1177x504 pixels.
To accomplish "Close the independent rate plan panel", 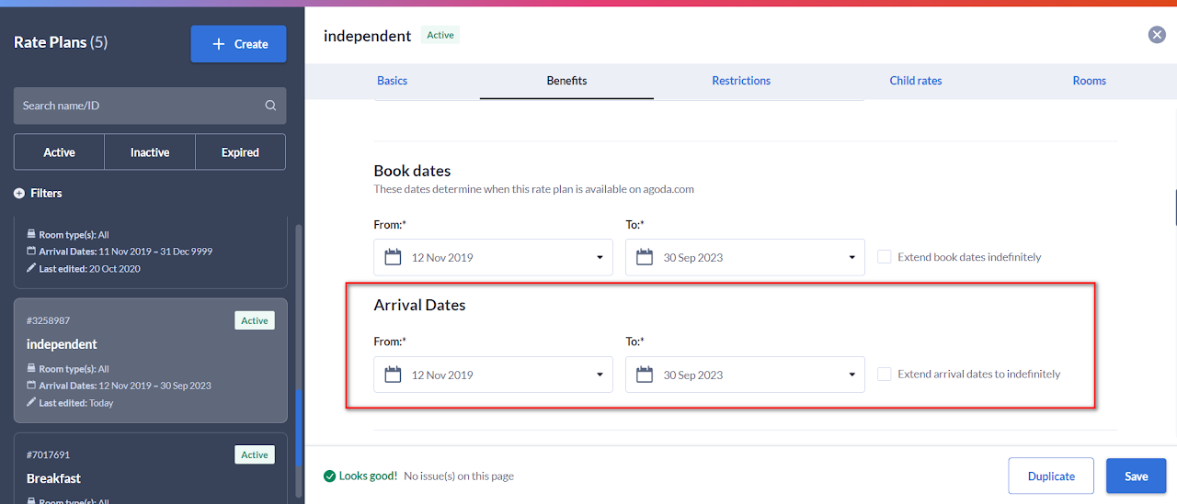I will pos(1157,35).
